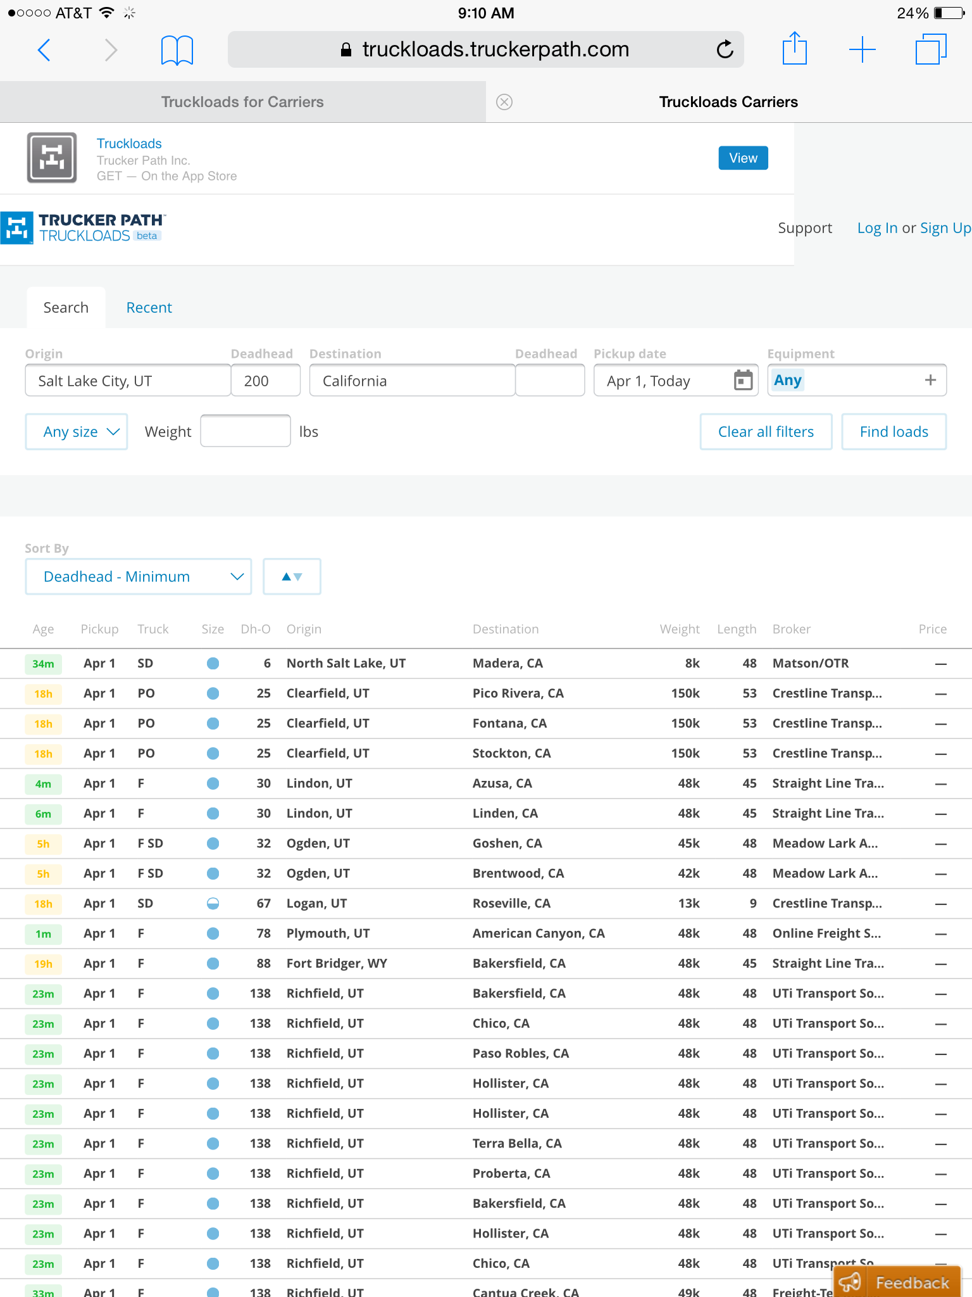972x1297 pixels.
Task: Switch to the Recent tab
Action: (x=149, y=308)
